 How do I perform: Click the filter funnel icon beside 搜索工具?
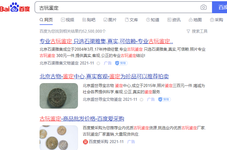click(x=188, y=31)
